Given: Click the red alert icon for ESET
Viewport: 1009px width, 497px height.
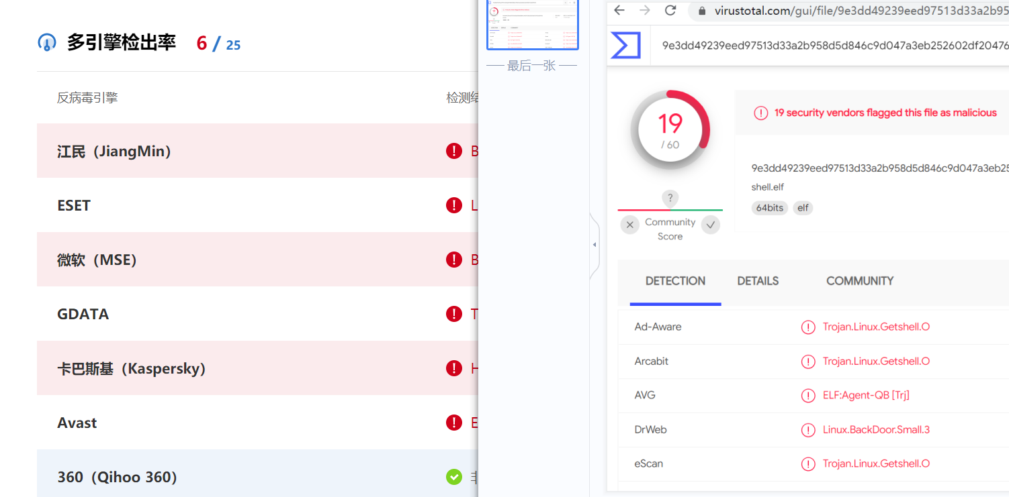Looking at the screenshot, I should point(454,205).
